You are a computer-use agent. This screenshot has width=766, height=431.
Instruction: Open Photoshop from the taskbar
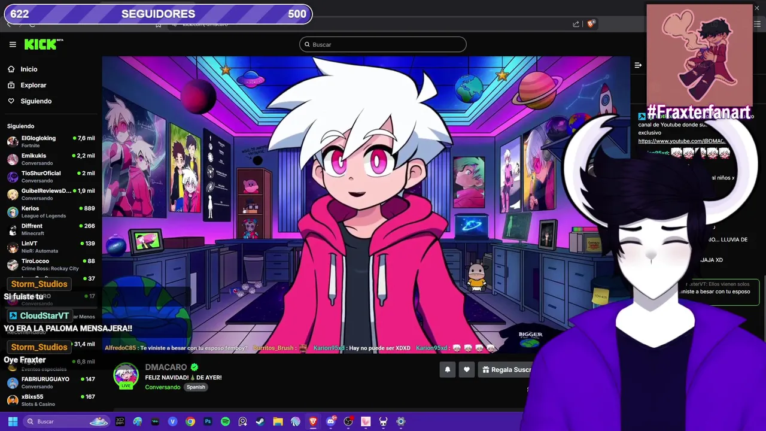pos(208,421)
